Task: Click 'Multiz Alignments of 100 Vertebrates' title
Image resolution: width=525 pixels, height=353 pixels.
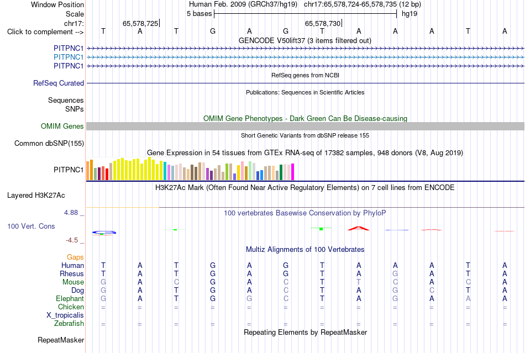Action: [305, 249]
